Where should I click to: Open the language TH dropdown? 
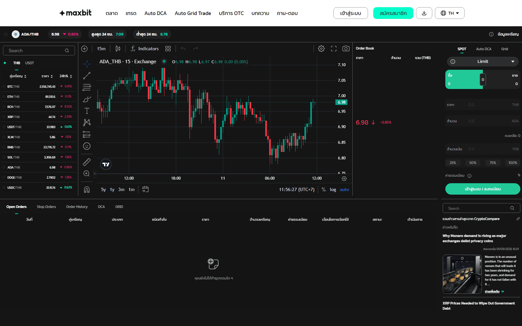[450, 13]
